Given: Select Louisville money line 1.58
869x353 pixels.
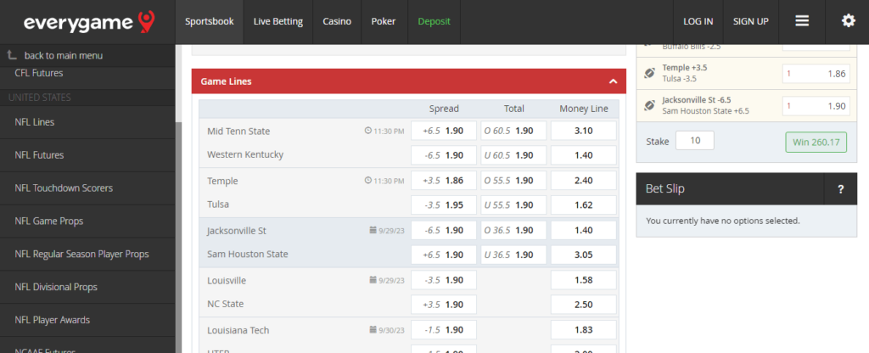Looking at the screenshot, I should tap(584, 280).
